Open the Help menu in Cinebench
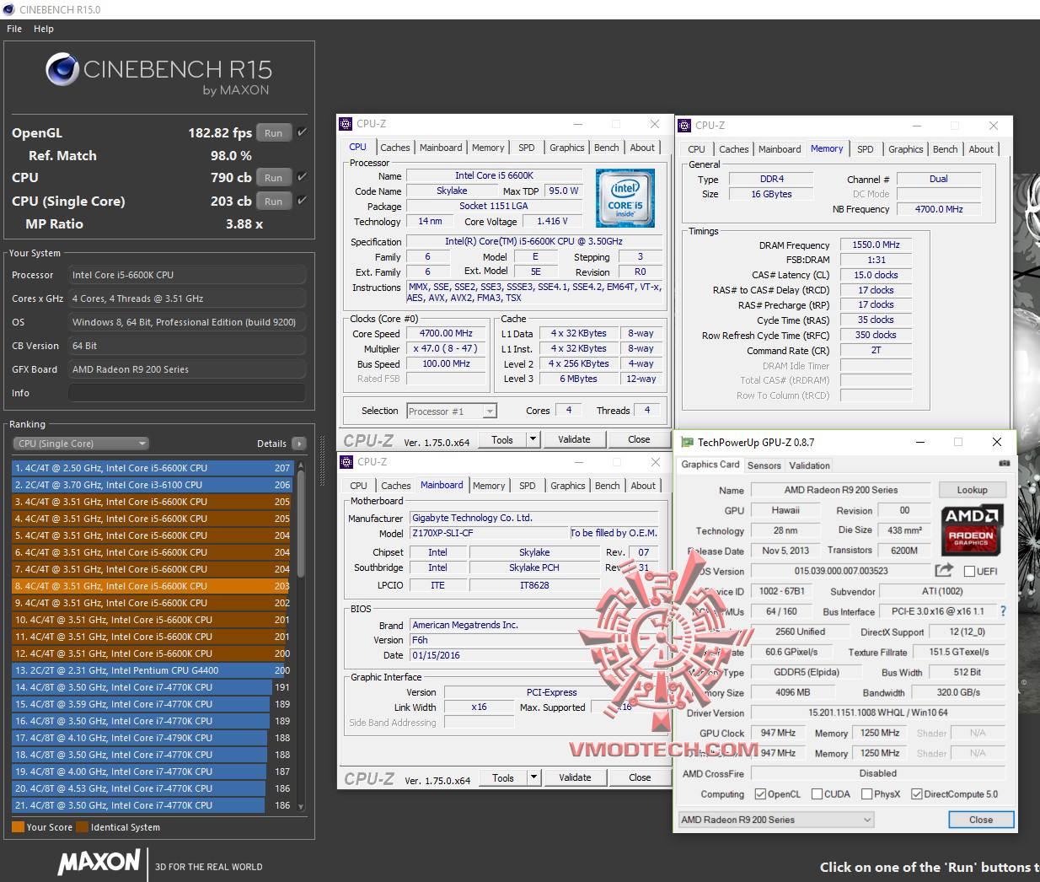The height and width of the screenshot is (882, 1040). click(44, 29)
